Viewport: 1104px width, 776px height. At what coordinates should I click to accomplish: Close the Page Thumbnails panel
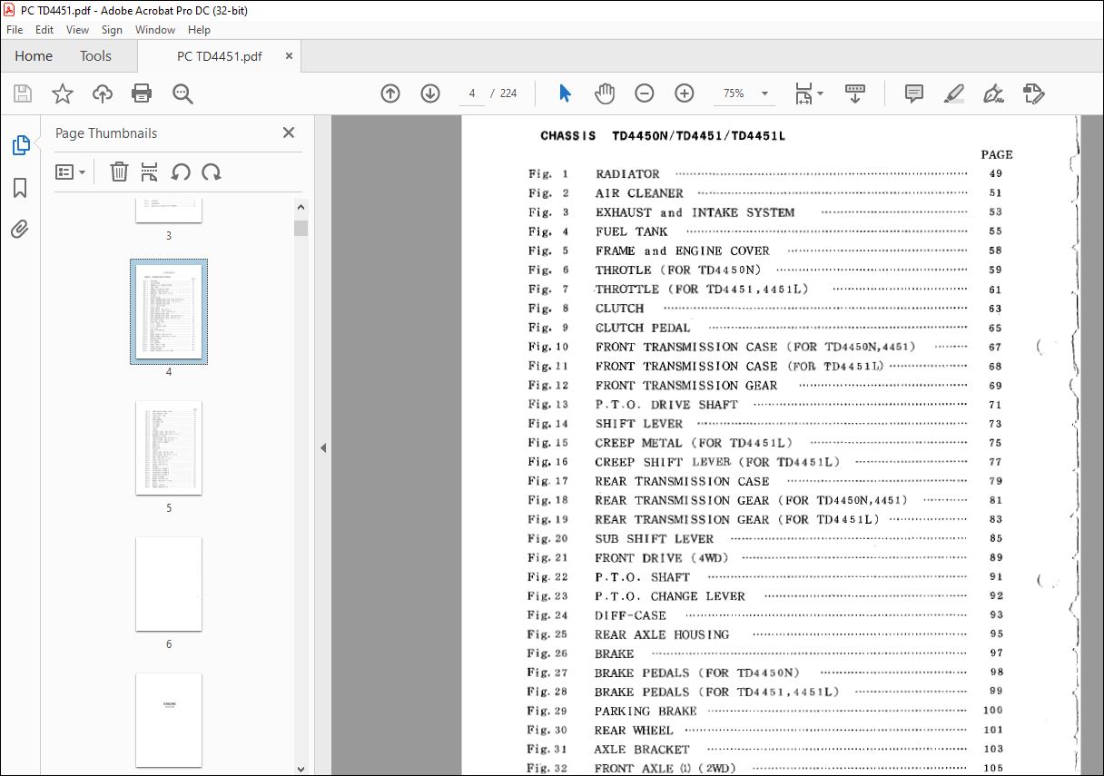point(289,133)
